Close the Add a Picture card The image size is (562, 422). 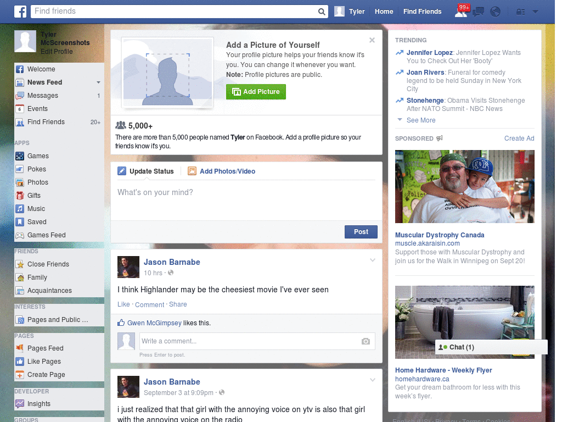[x=372, y=40]
